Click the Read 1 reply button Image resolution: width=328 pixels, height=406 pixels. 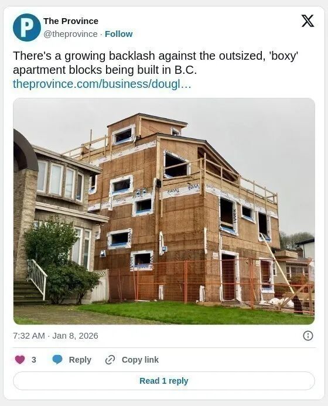pos(164,381)
